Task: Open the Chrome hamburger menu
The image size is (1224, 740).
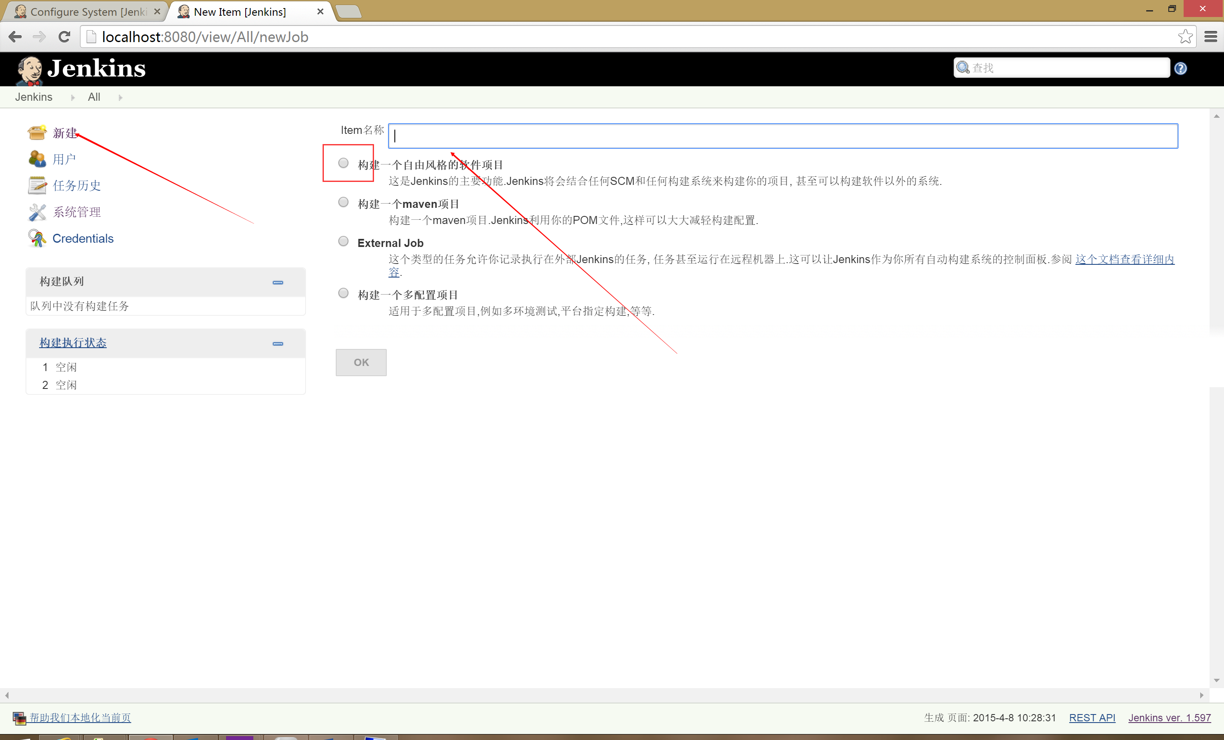Action: click(x=1211, y=37)
